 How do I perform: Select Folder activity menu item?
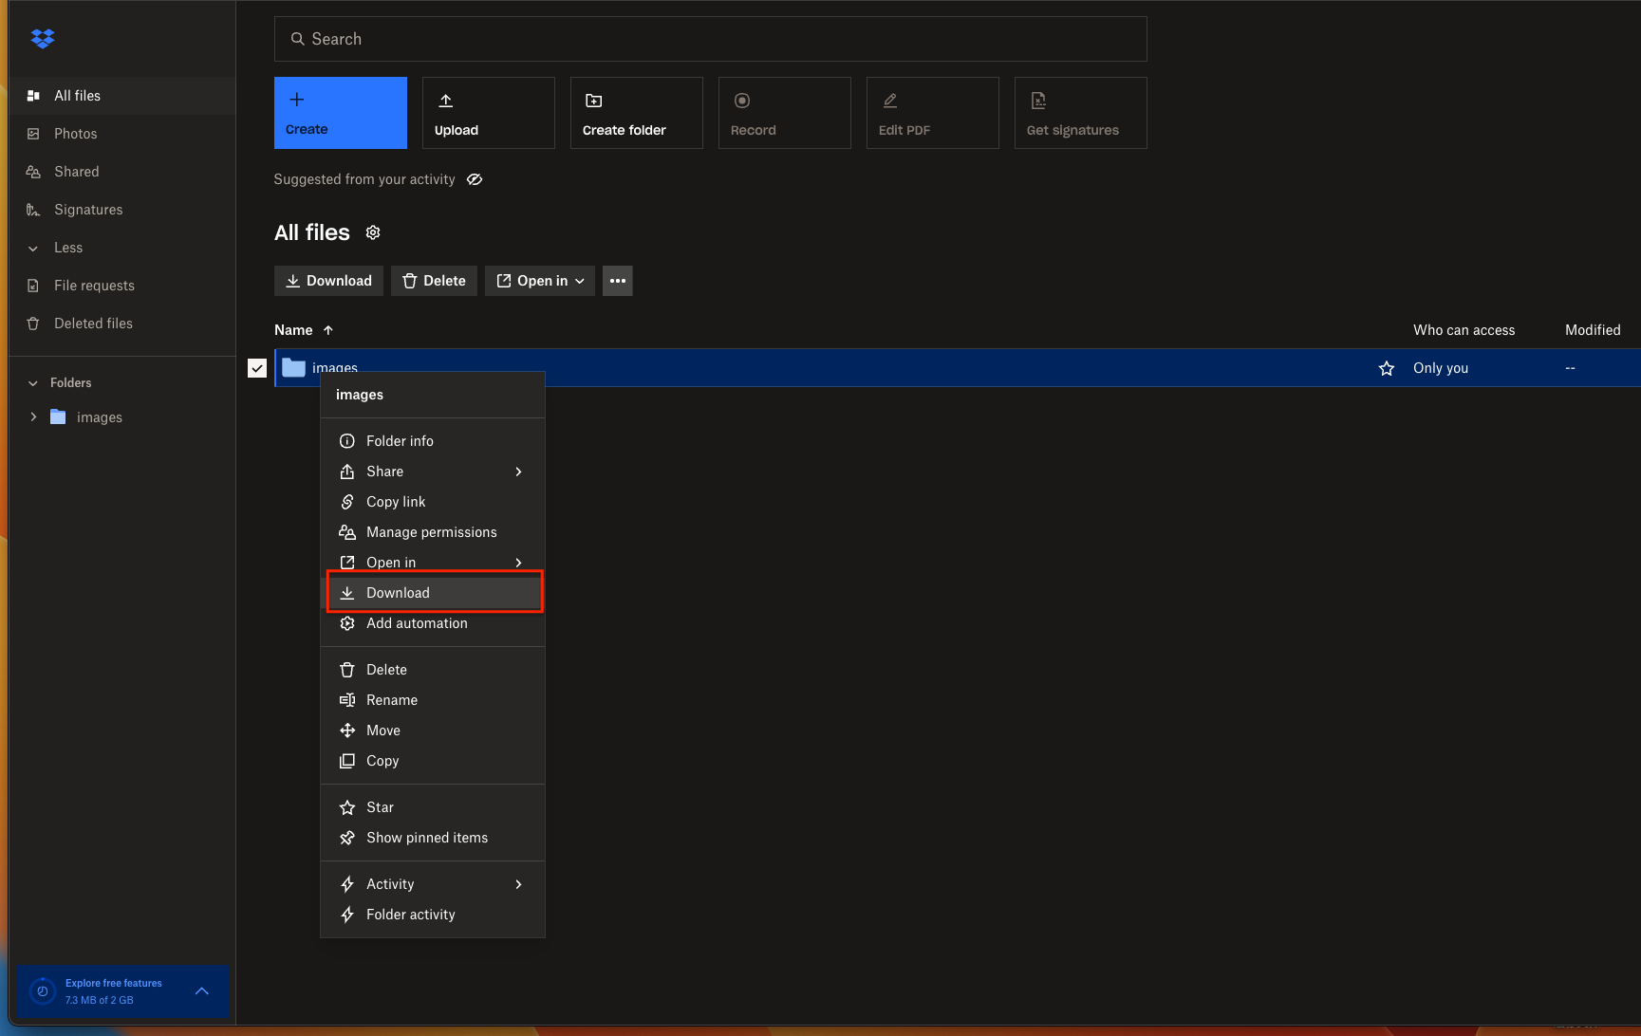point(433,915)
